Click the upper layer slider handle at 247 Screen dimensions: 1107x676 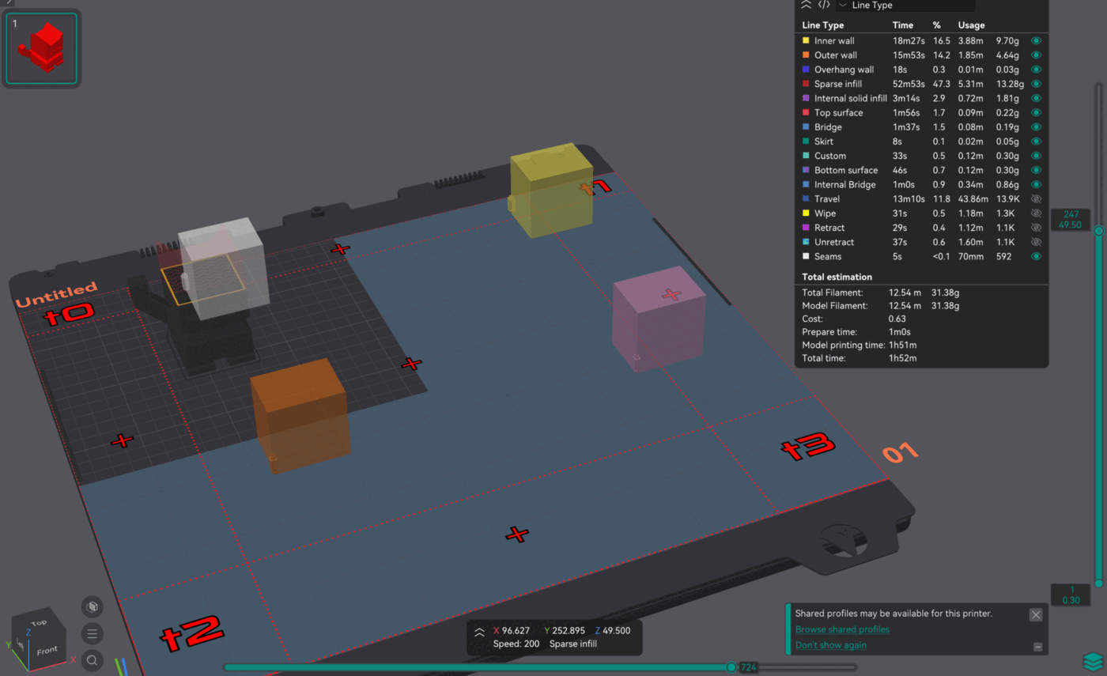1098,231
